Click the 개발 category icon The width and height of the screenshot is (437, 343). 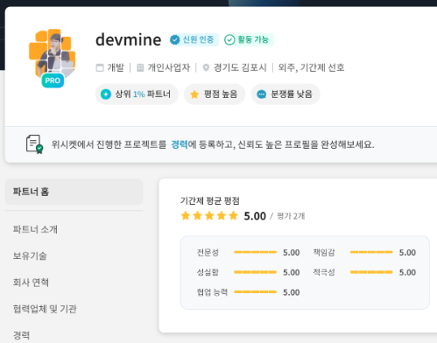[100, 67]
